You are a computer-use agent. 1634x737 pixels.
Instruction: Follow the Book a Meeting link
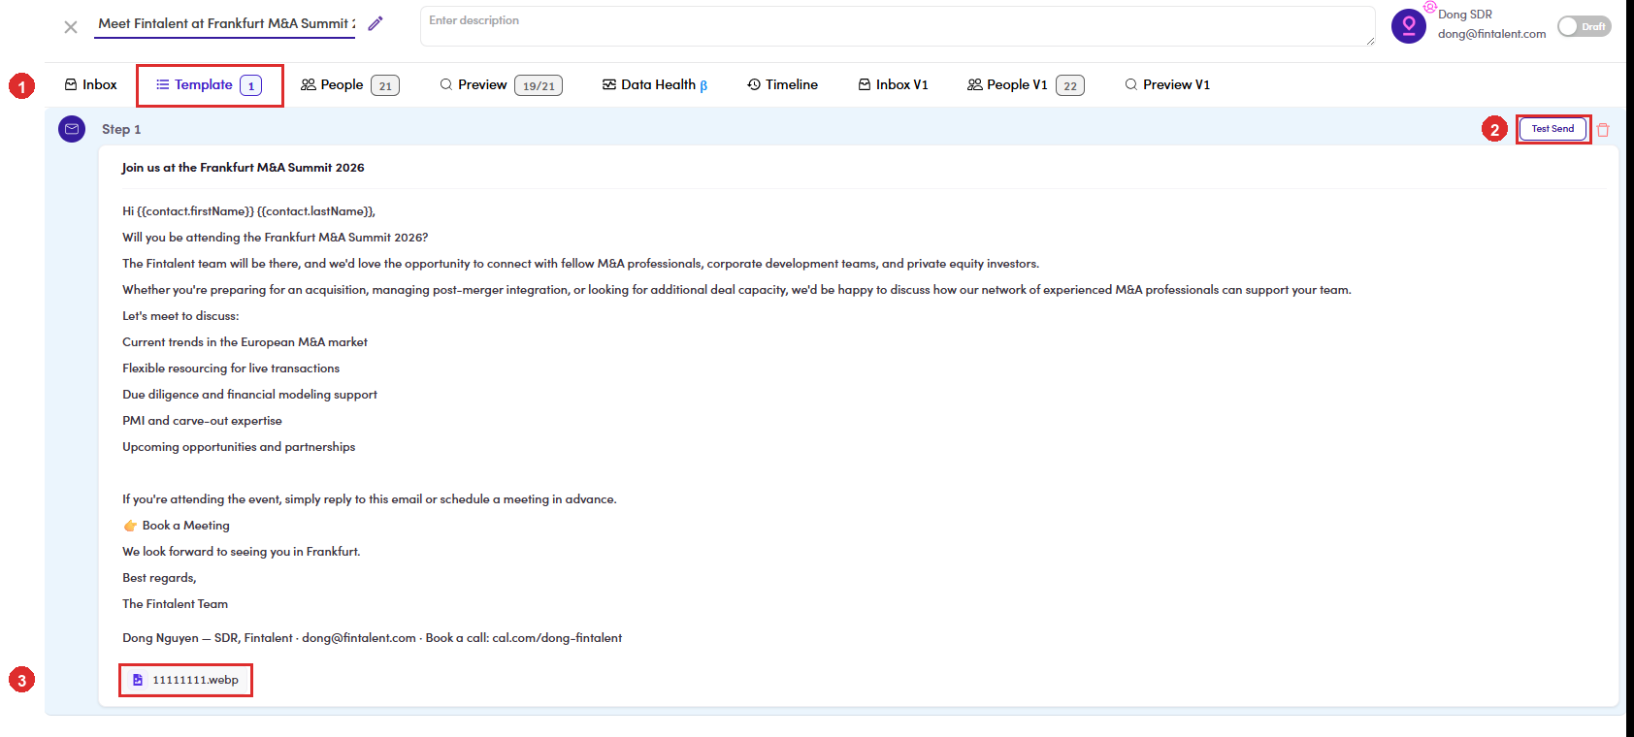[186, 526]
